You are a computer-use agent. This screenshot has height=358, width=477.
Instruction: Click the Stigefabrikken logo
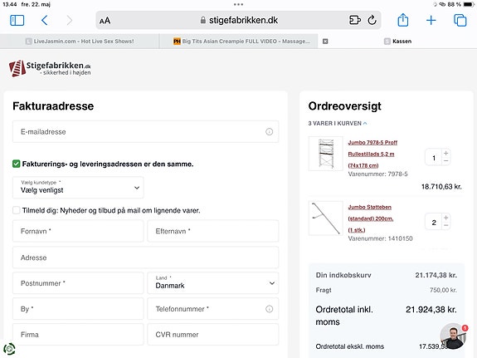coord(50,68)
